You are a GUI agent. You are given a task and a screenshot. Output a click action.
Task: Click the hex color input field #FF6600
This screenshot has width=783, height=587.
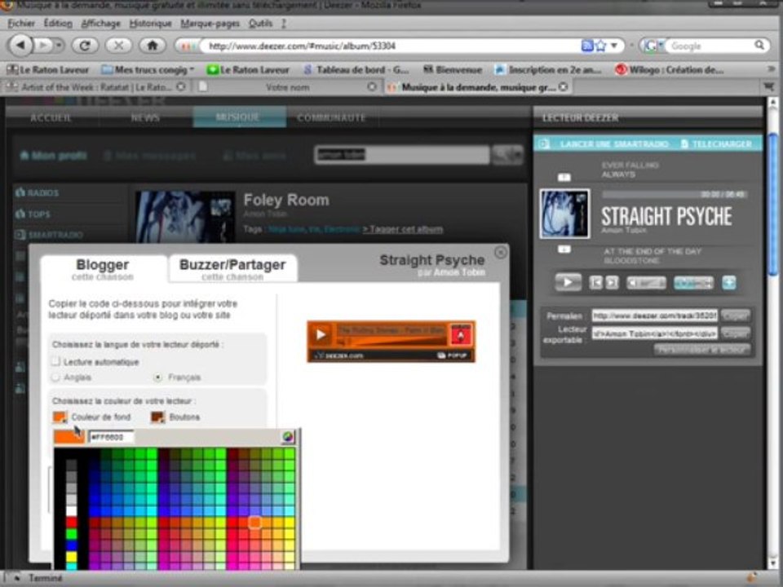[111, 437]
